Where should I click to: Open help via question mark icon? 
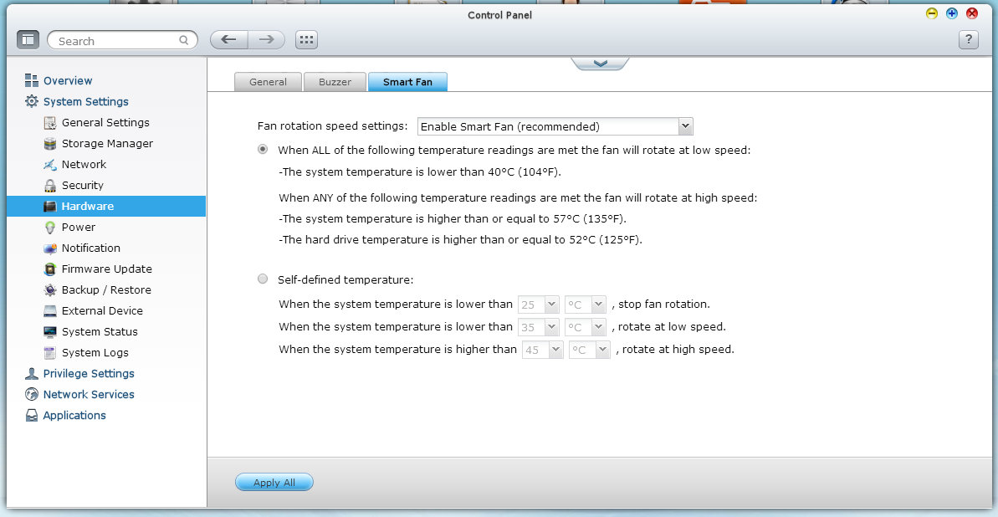[968, 40]
